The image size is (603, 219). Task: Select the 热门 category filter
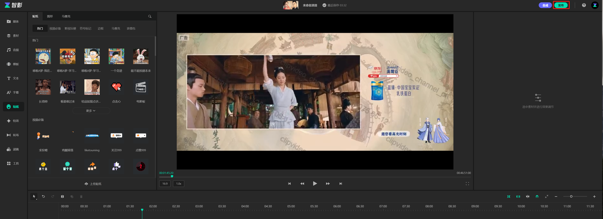click(40, 28)
